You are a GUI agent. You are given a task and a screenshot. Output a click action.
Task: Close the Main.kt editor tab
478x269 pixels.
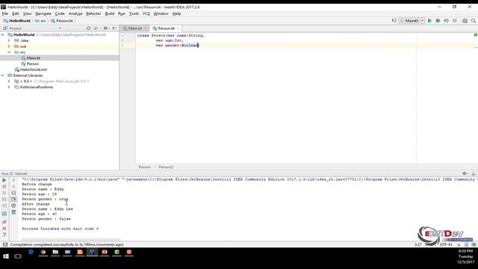146,28
